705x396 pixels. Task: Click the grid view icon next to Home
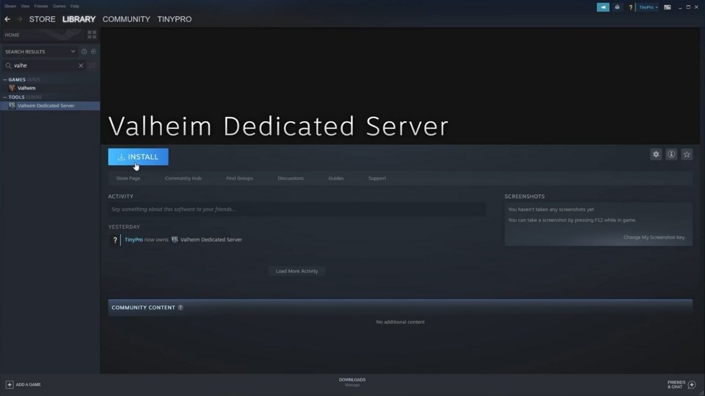(x=91, y=34)
